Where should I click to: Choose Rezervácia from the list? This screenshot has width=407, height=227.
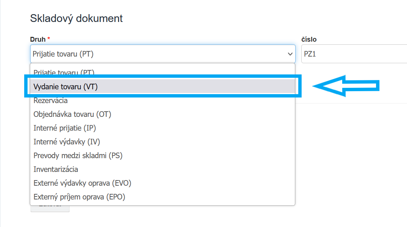click(x=51, y=100)
